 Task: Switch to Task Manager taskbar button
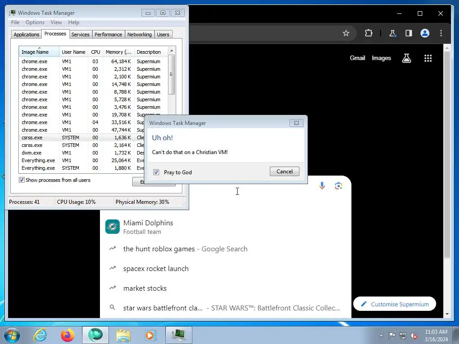tap(179, 335)
